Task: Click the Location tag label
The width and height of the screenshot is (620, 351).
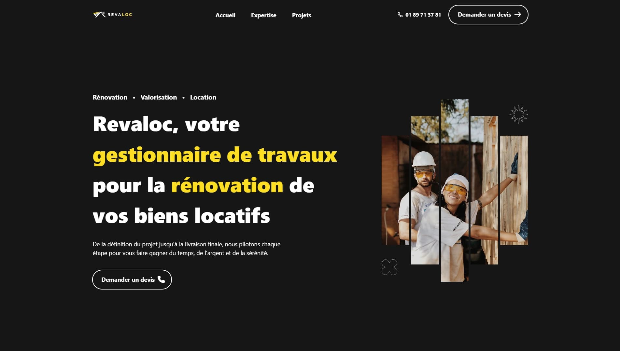Action: tap(203, 97)
